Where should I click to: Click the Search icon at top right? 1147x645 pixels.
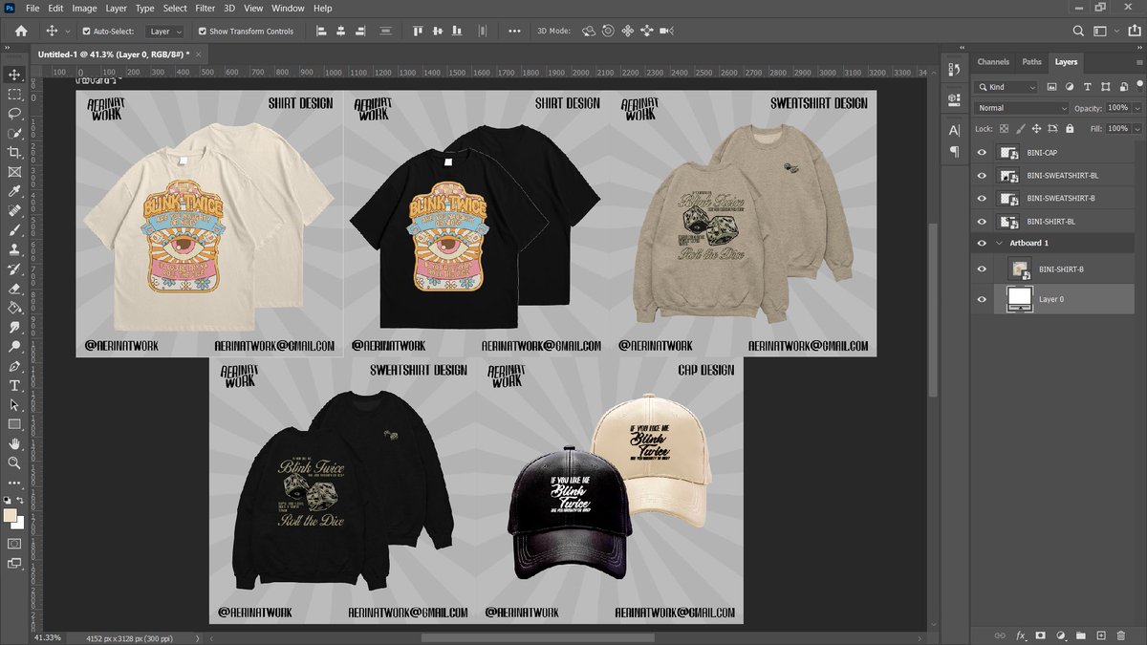(1078, 31)
